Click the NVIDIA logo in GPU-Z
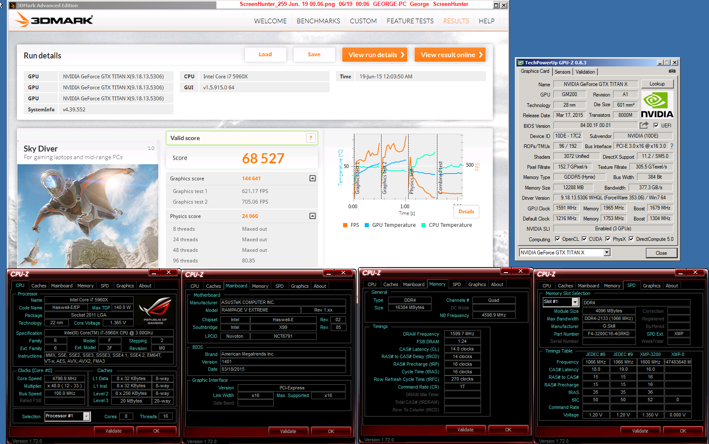709x444 pixels. pos(657,105)
